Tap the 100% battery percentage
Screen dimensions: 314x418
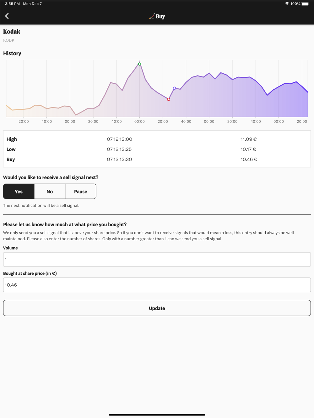click(x=295, y=4)
